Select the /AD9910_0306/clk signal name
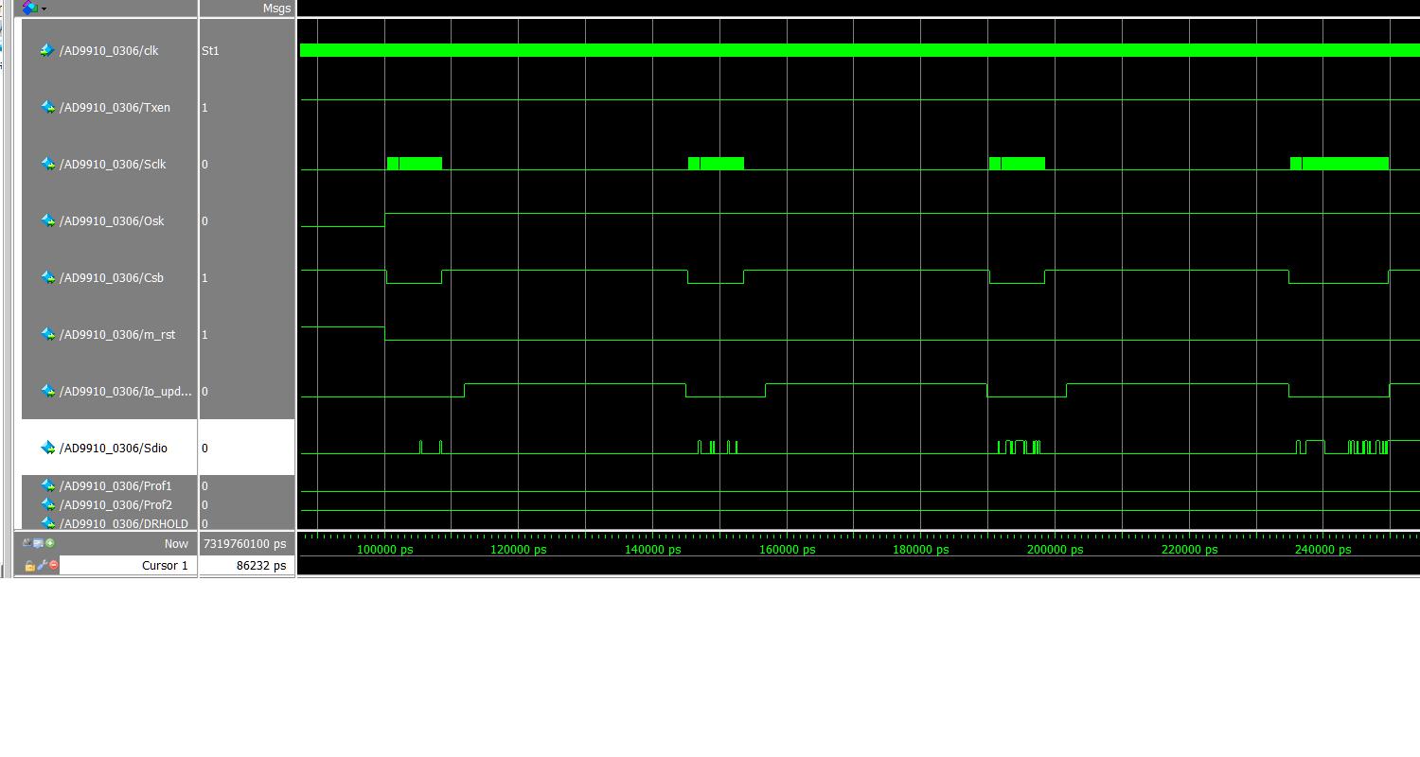 [109, 50]
